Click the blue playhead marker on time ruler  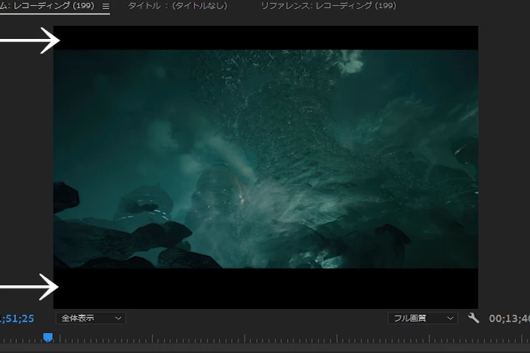coord(48,338)
